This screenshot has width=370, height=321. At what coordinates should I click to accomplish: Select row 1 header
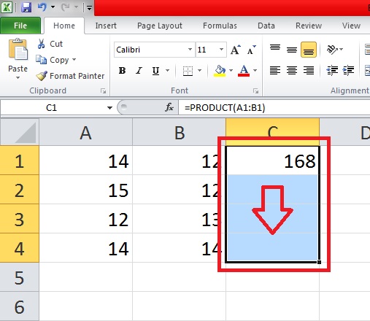20,160
